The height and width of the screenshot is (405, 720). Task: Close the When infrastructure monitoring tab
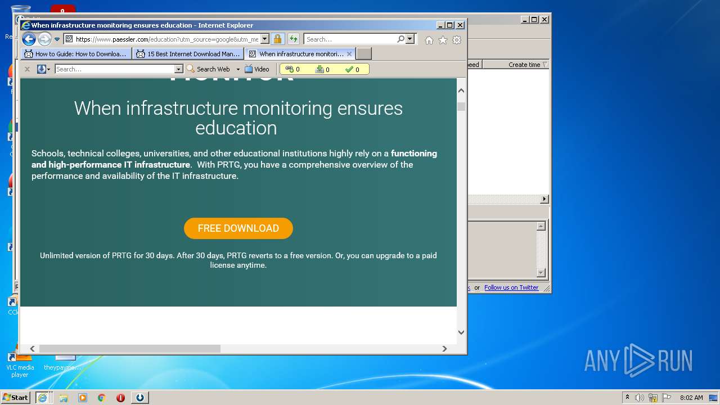349,54
